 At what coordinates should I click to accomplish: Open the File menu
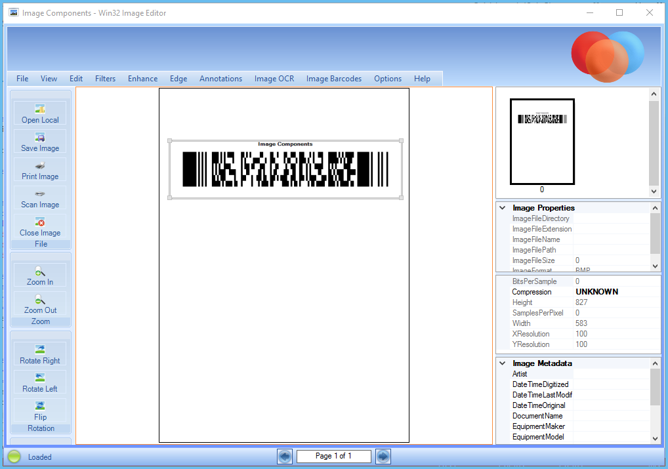[22, 78]
